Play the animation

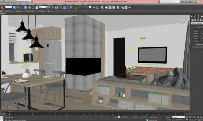[192, 117]
